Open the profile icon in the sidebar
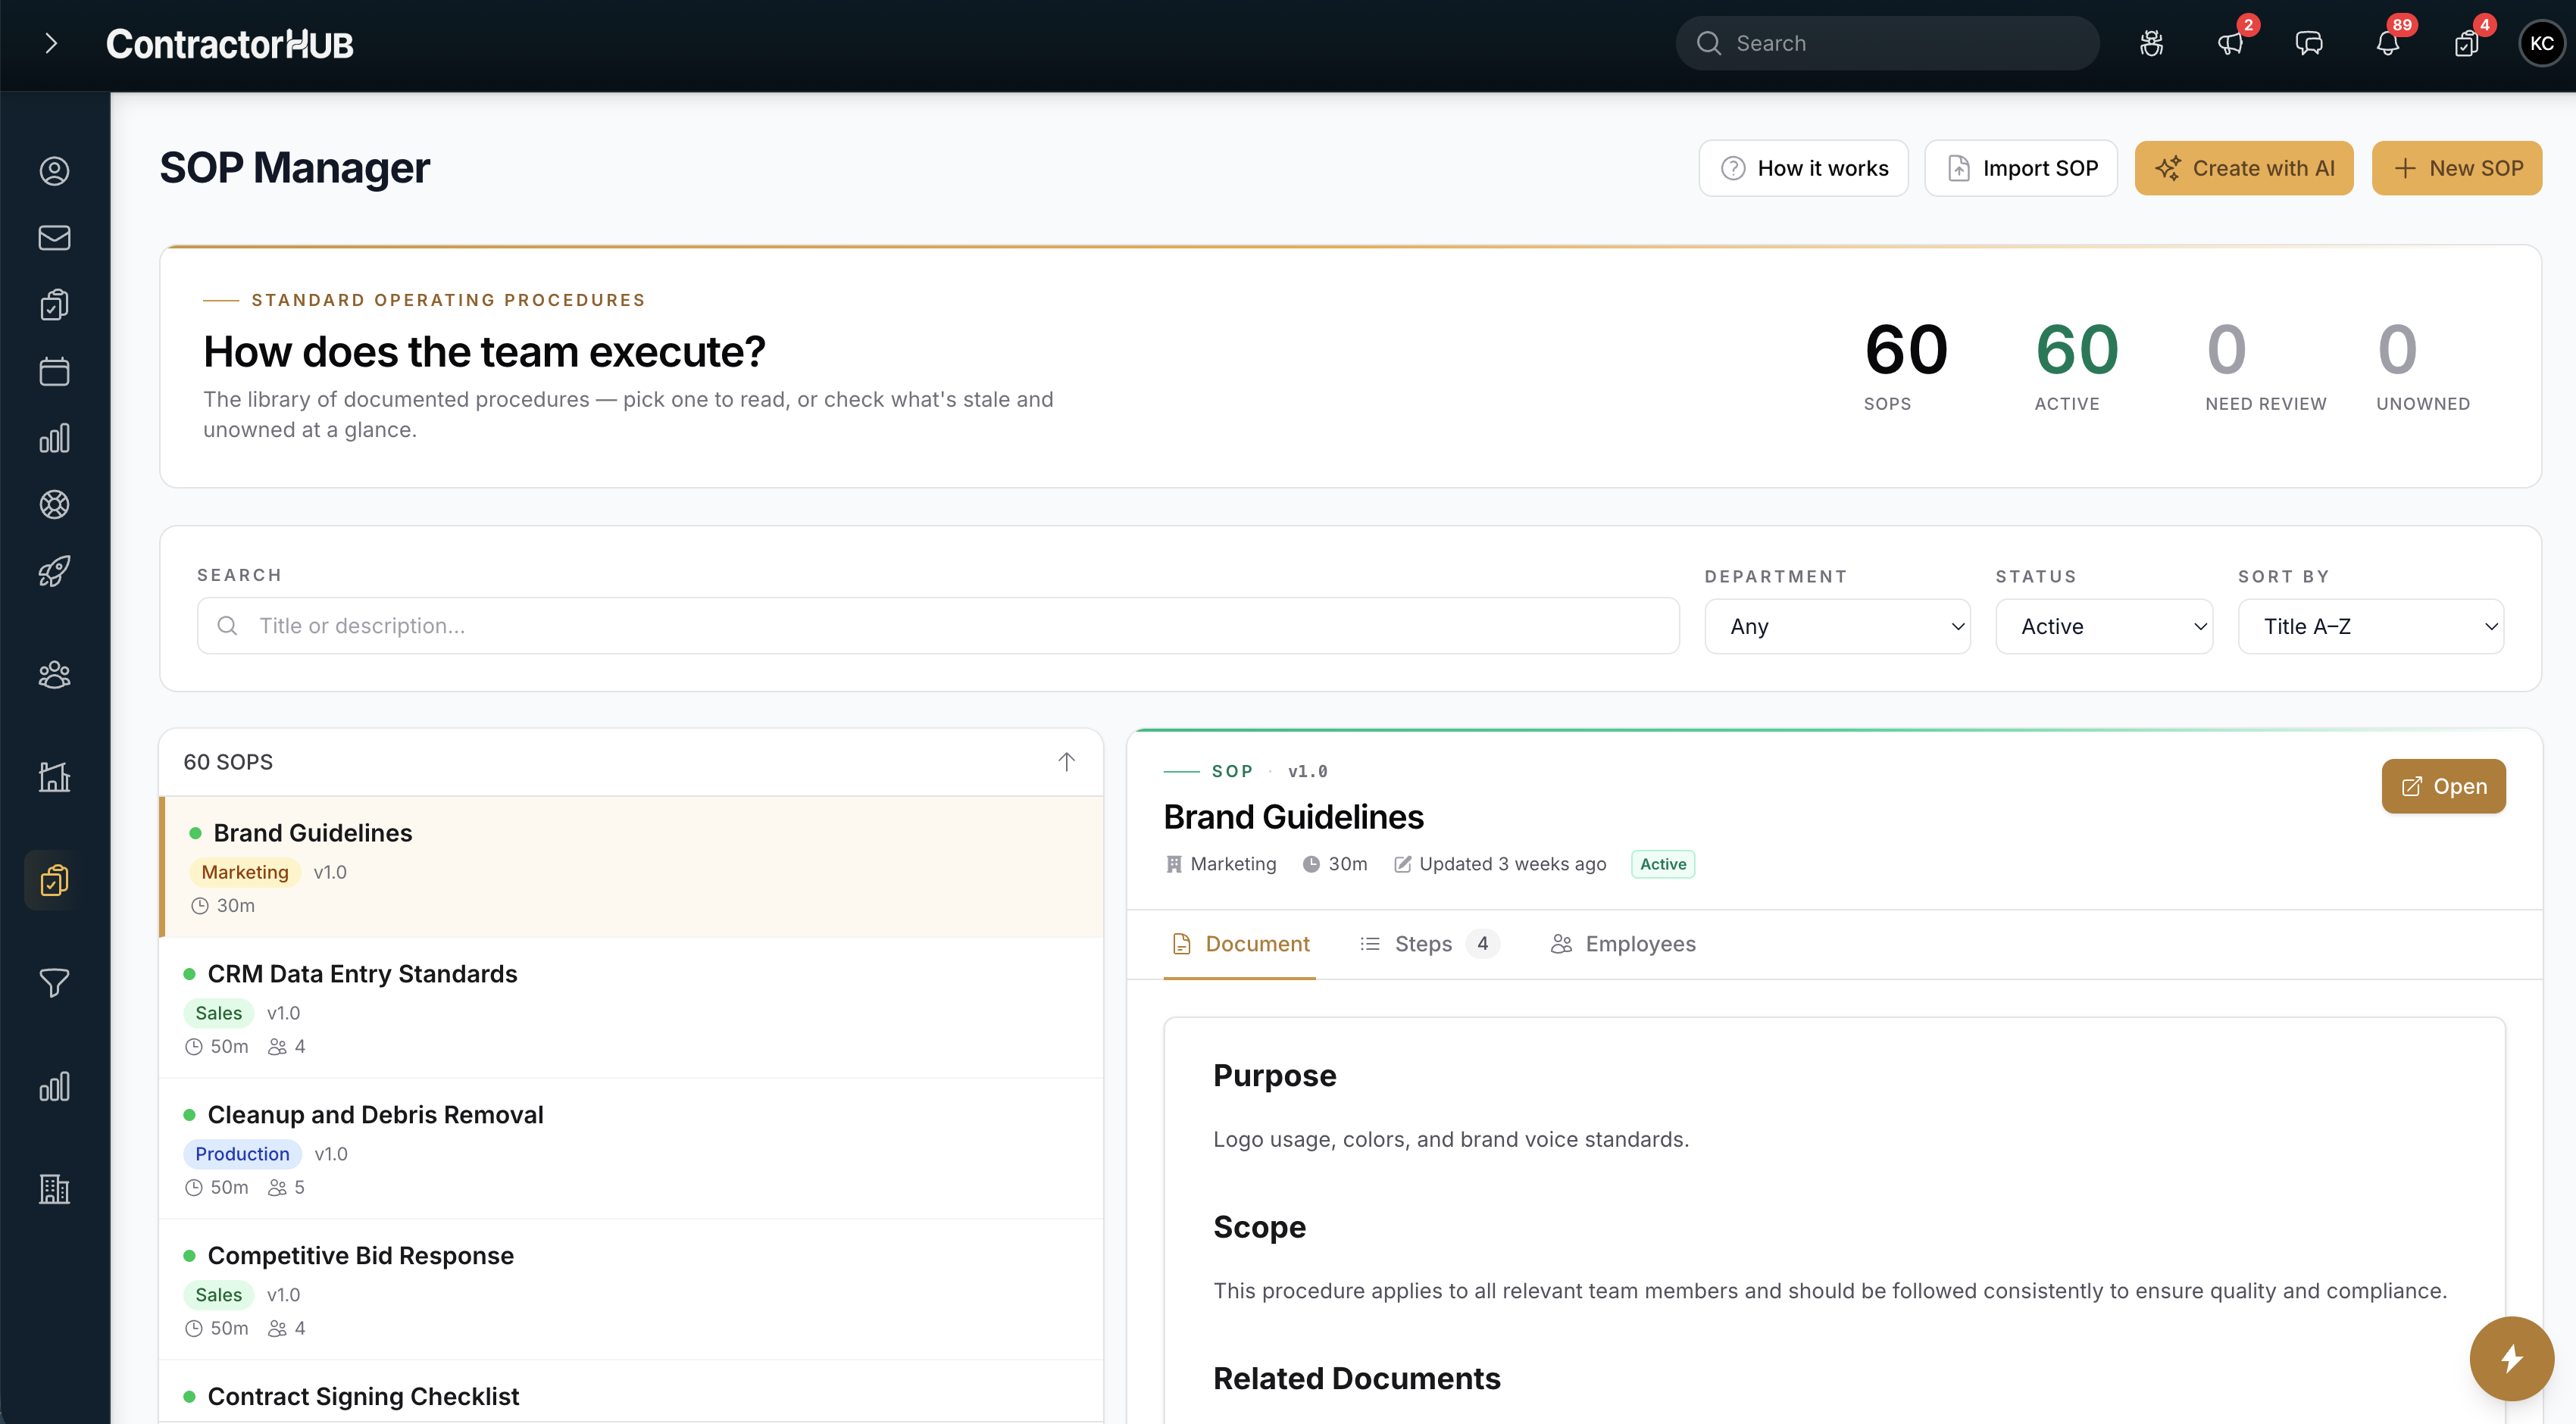This screenshot has height=1424, width=2576. coord(54,171)
